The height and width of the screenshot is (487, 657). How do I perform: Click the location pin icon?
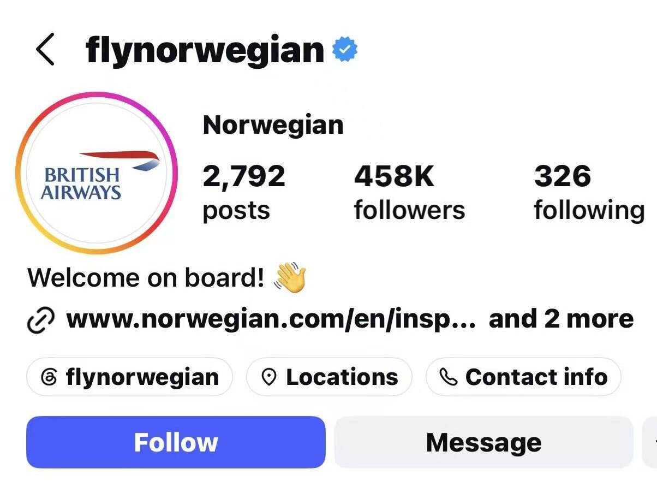point(268,377)
